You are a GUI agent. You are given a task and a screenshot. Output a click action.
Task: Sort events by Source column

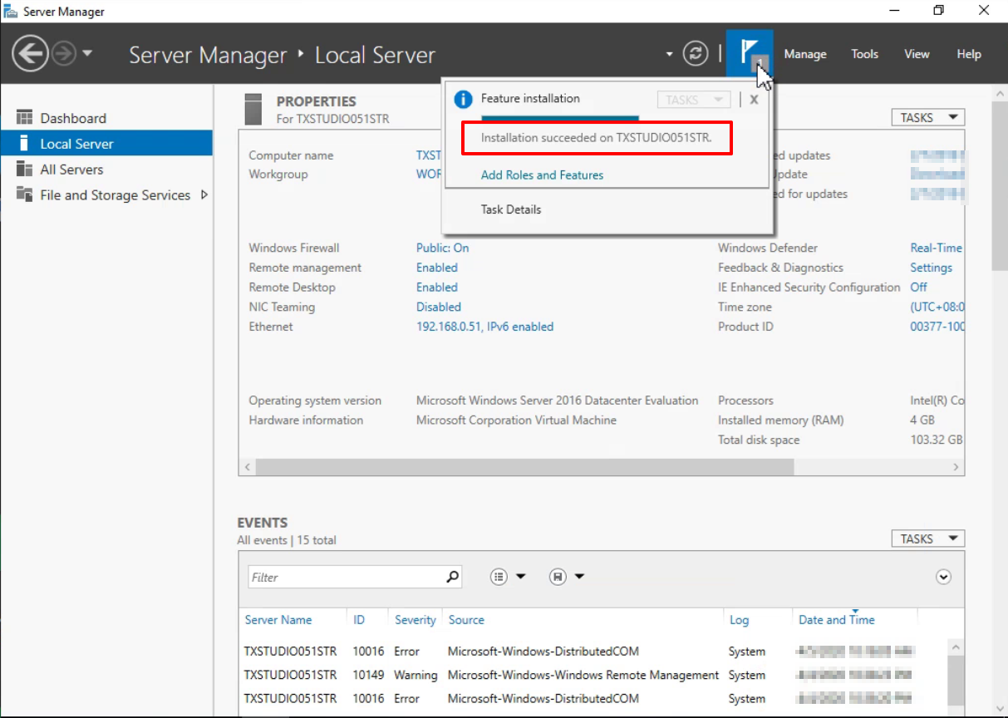(x=466, y=620)
